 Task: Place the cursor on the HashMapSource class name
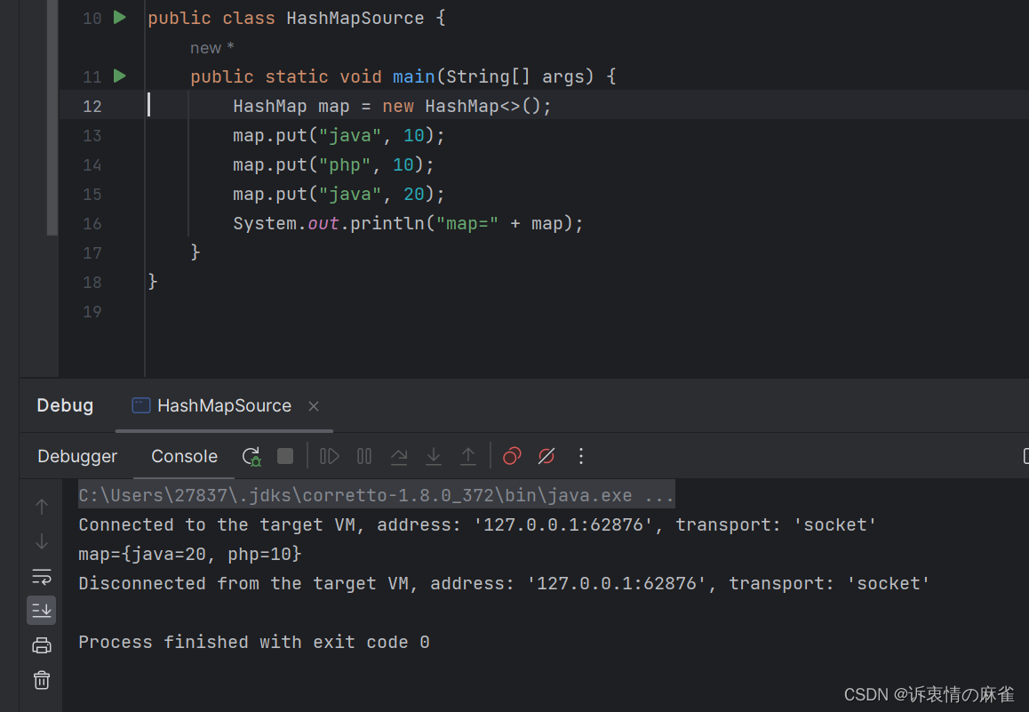(x=355, y=19)
